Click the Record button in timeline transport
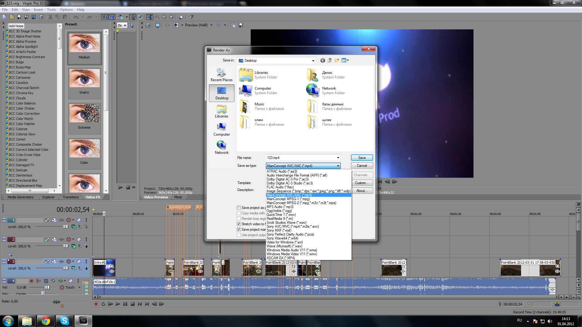The width and height of the screenshot is (582, 327). 96,304
